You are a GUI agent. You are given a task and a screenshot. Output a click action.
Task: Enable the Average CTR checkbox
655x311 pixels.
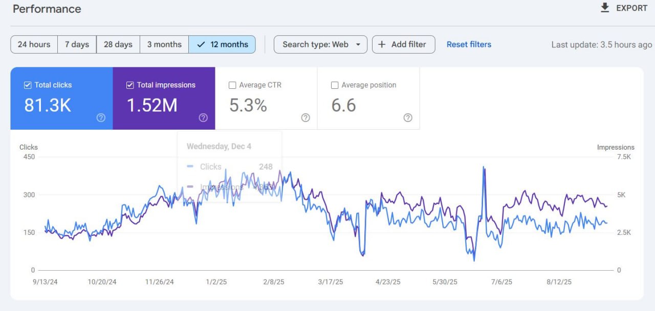[x=232, y=85]
